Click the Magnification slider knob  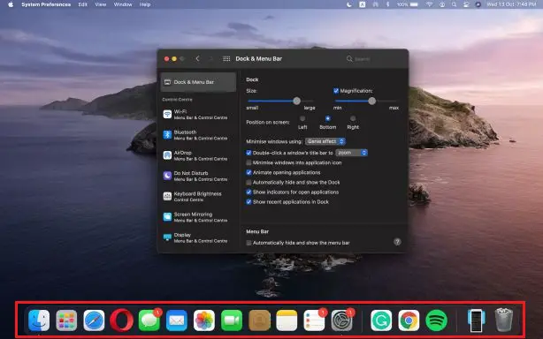click(372, 101)
